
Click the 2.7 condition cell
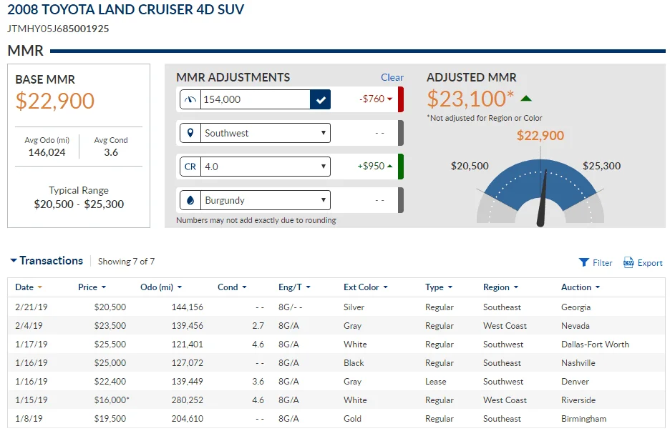point(258,326)
